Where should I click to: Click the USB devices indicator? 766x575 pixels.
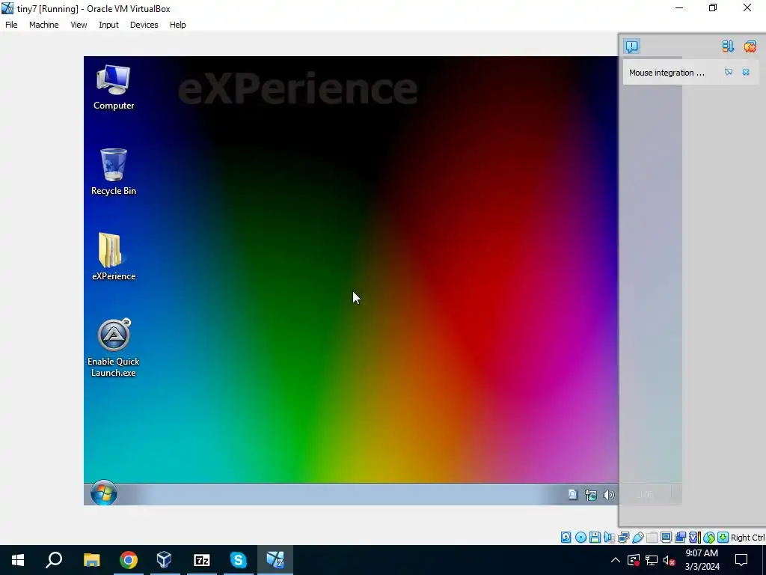point(638,538)
